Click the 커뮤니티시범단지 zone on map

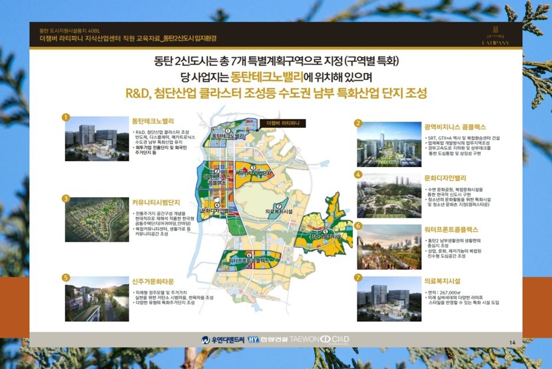point(253,173)
